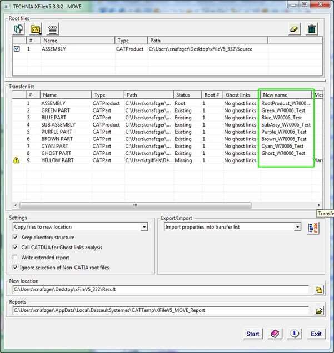Sort by the Status column header

click(187, 95)
